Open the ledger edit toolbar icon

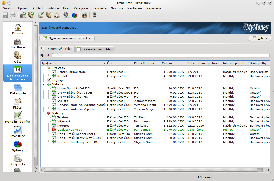pyautogui.click(x=41, y=15)
